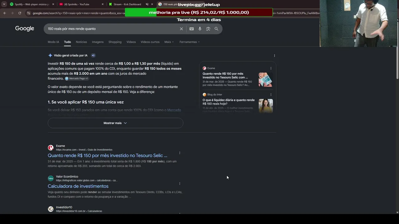Image resolution: width=399 pixels, height=224 pixels.
Task: Close the Kick Dashboard tab
Action: point(152,4)
